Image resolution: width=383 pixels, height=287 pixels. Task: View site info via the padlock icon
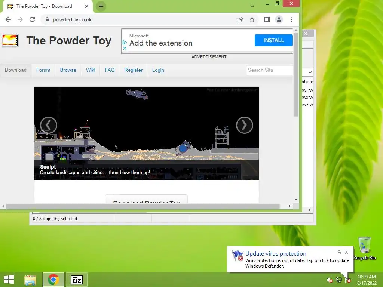[x=47, y=19]
